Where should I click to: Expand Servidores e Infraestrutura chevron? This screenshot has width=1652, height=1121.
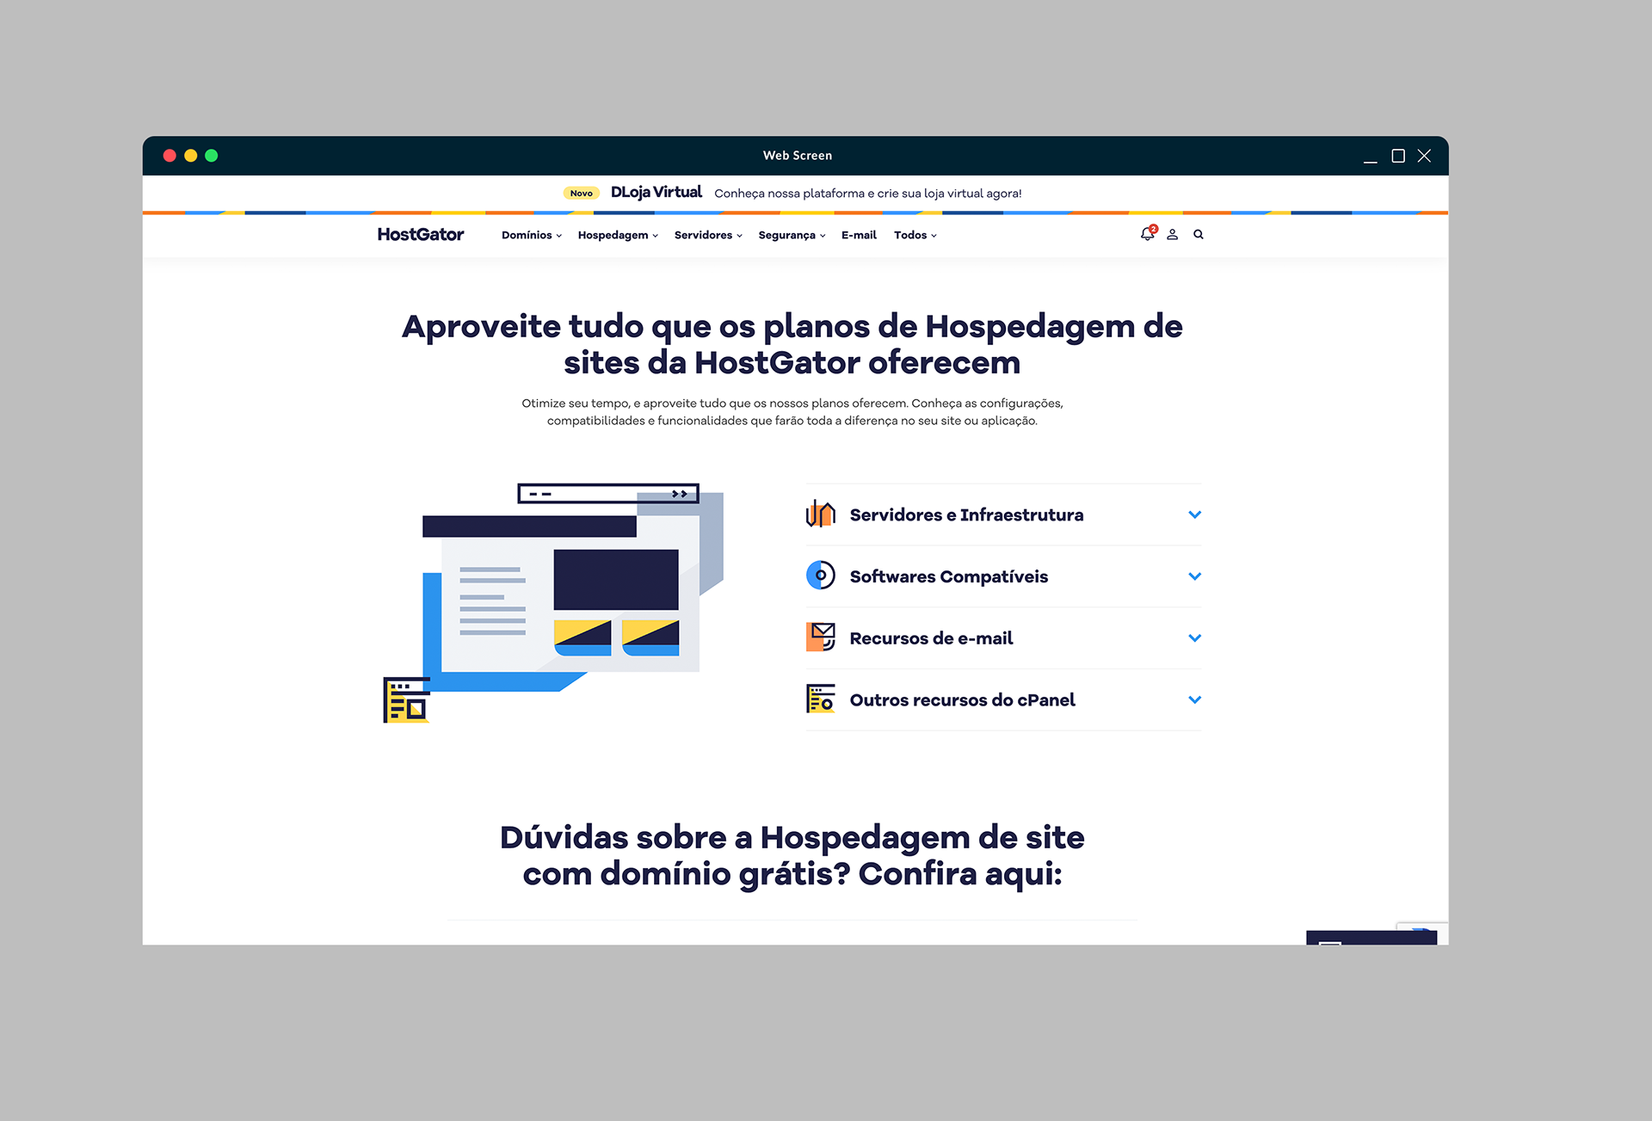pyautogui.click(x=1194, y=514)
